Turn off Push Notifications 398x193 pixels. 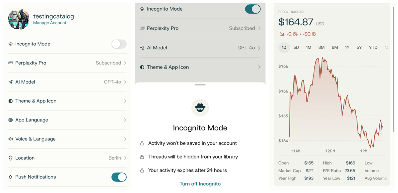click(119, 177)
